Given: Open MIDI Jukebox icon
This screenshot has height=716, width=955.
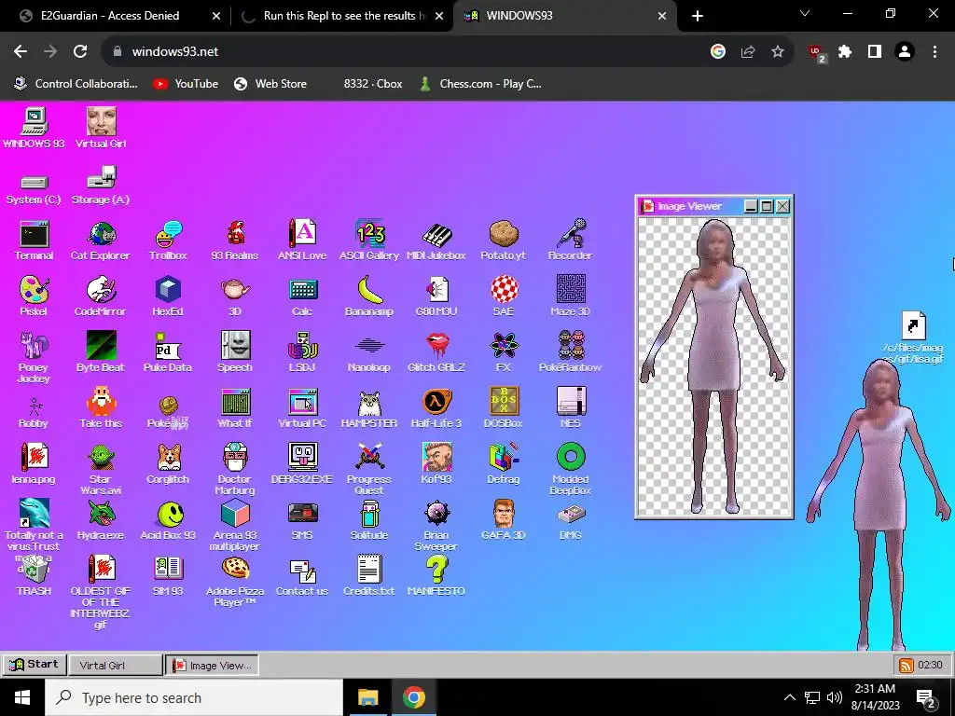Looking at the screenshot, I should click(436, 241).
